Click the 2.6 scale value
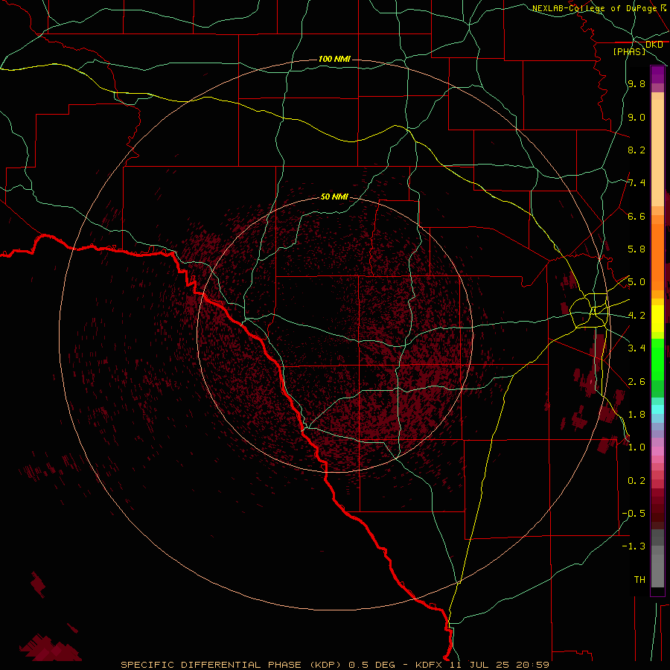670x670 pixels. tap(636, 381)
